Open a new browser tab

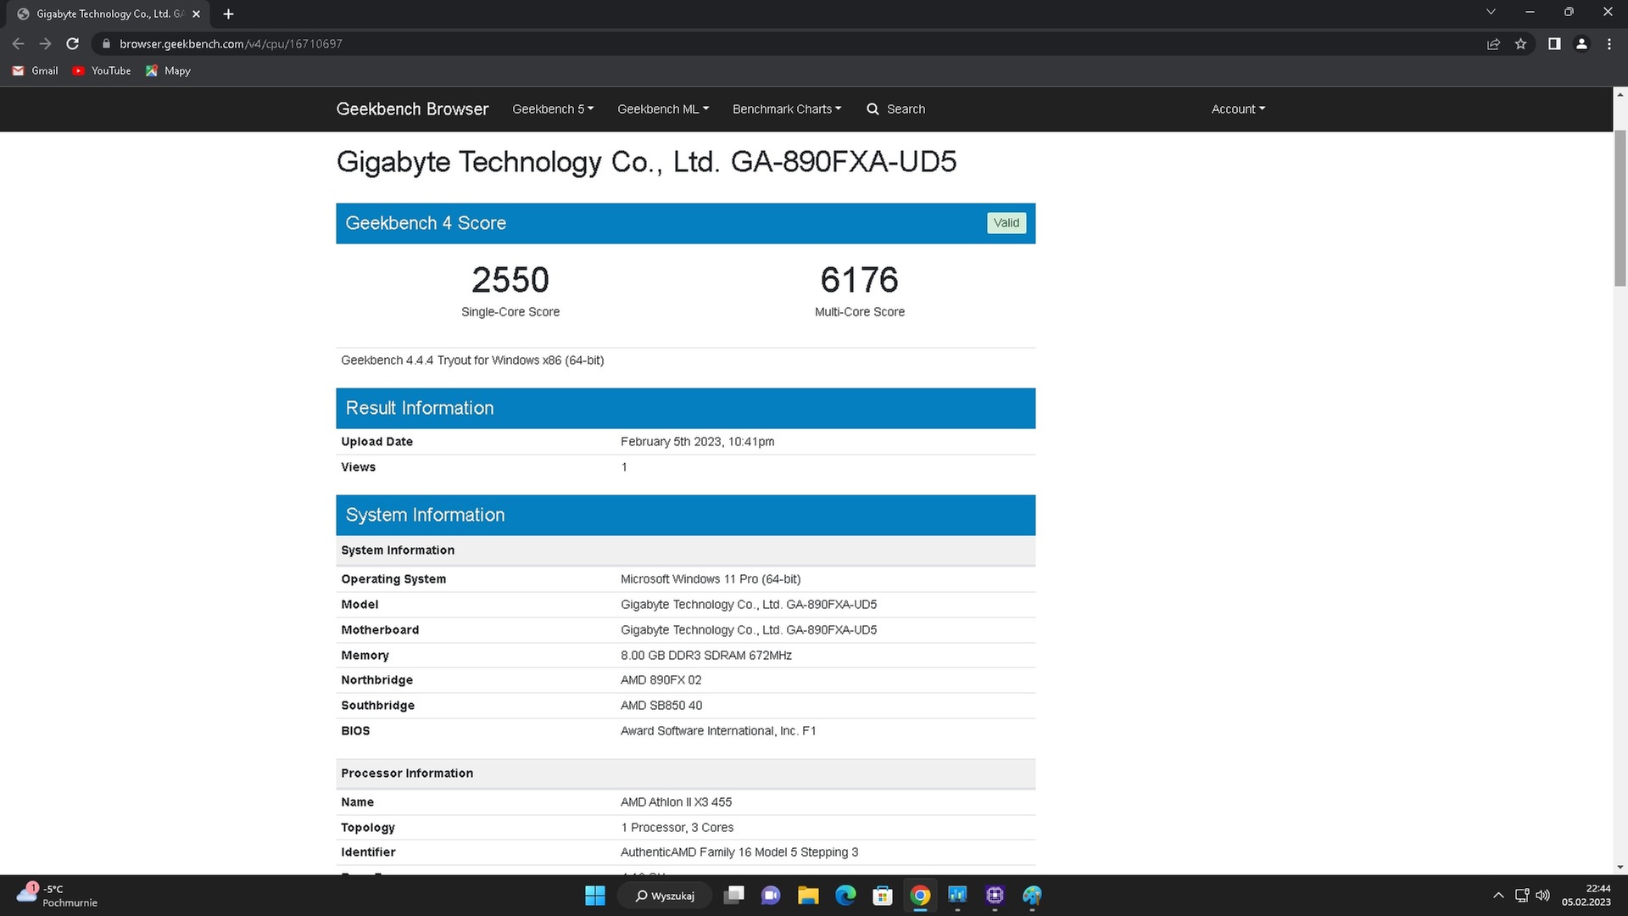pos(228,14)
